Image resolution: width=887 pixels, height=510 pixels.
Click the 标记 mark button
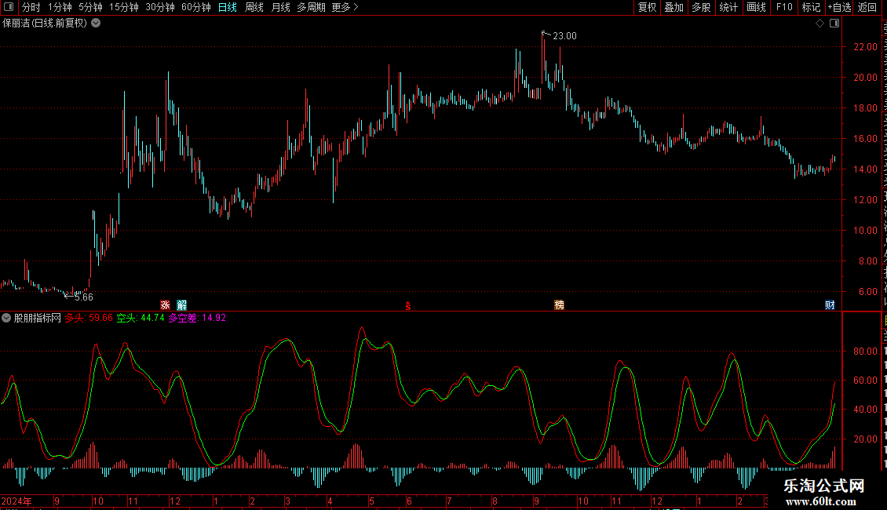811,7
